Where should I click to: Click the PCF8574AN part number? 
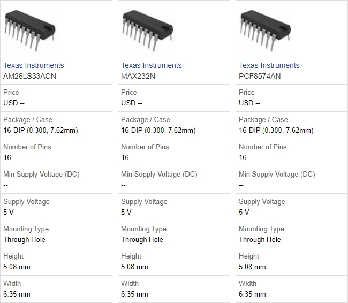(x=260, y=76)
